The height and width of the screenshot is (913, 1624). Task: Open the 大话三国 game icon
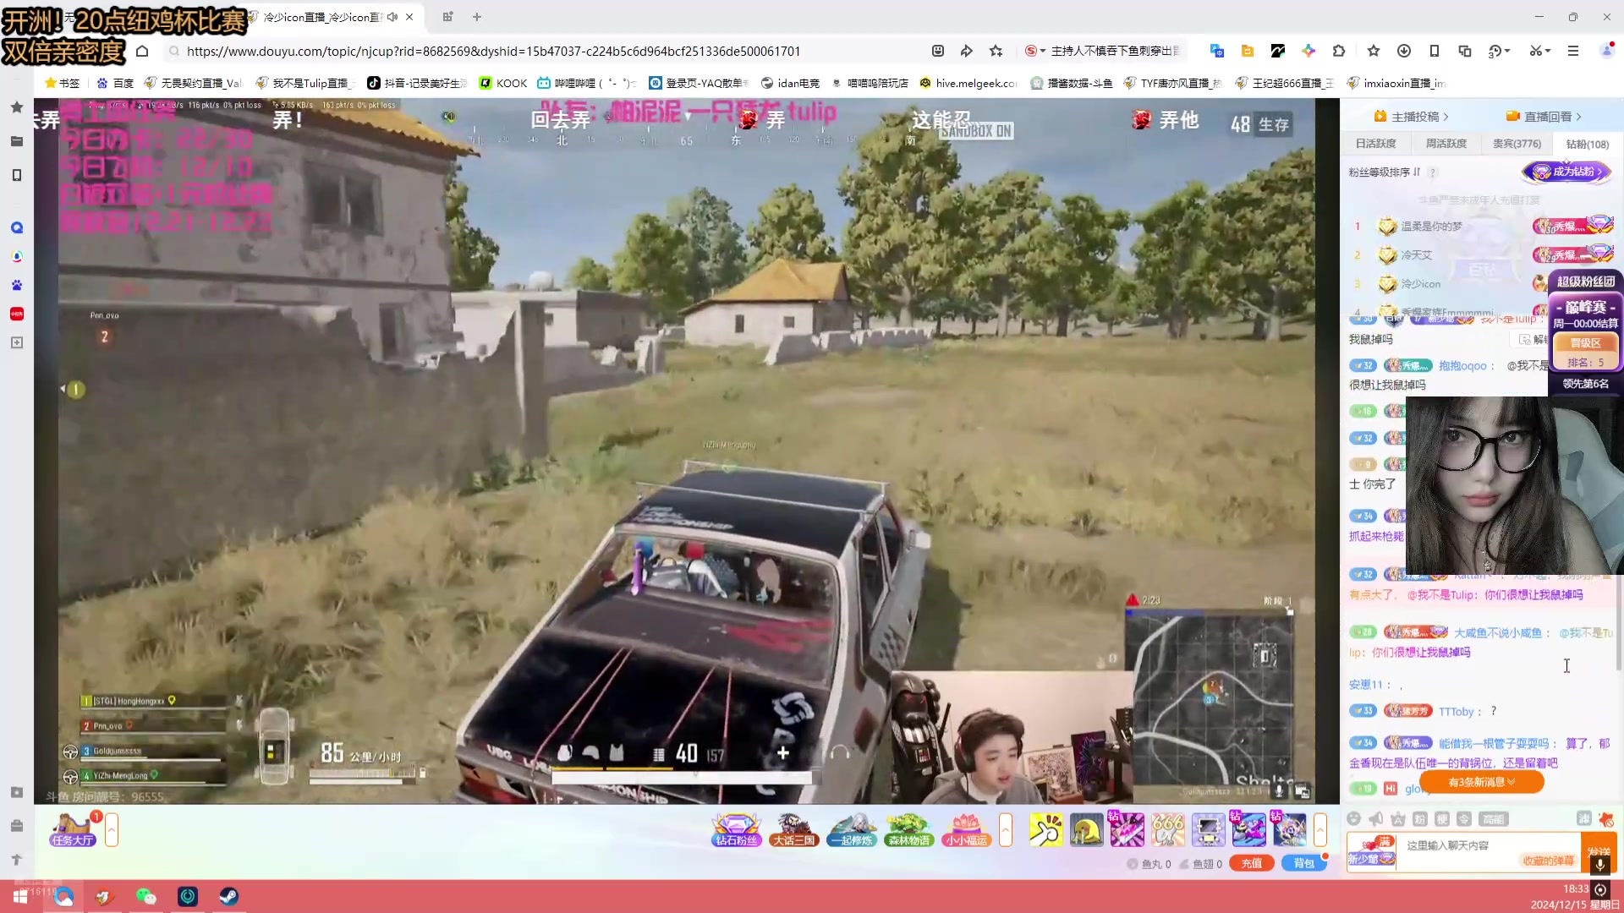pos(793,829)
